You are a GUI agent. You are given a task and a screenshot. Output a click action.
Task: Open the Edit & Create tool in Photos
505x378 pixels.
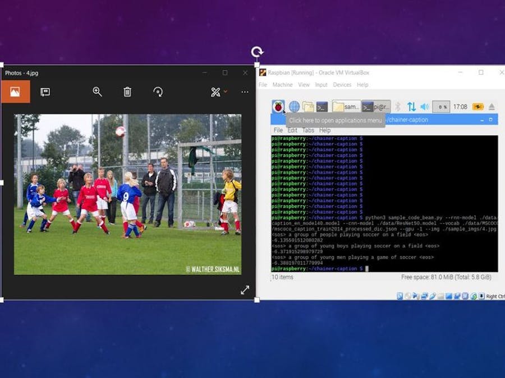[x=215, y=92]
